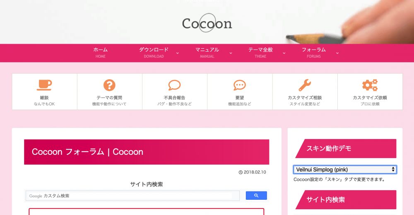Click the Cocoon logo in header
The height and width of the screenshot is (215, 414).
click(207, 23)
